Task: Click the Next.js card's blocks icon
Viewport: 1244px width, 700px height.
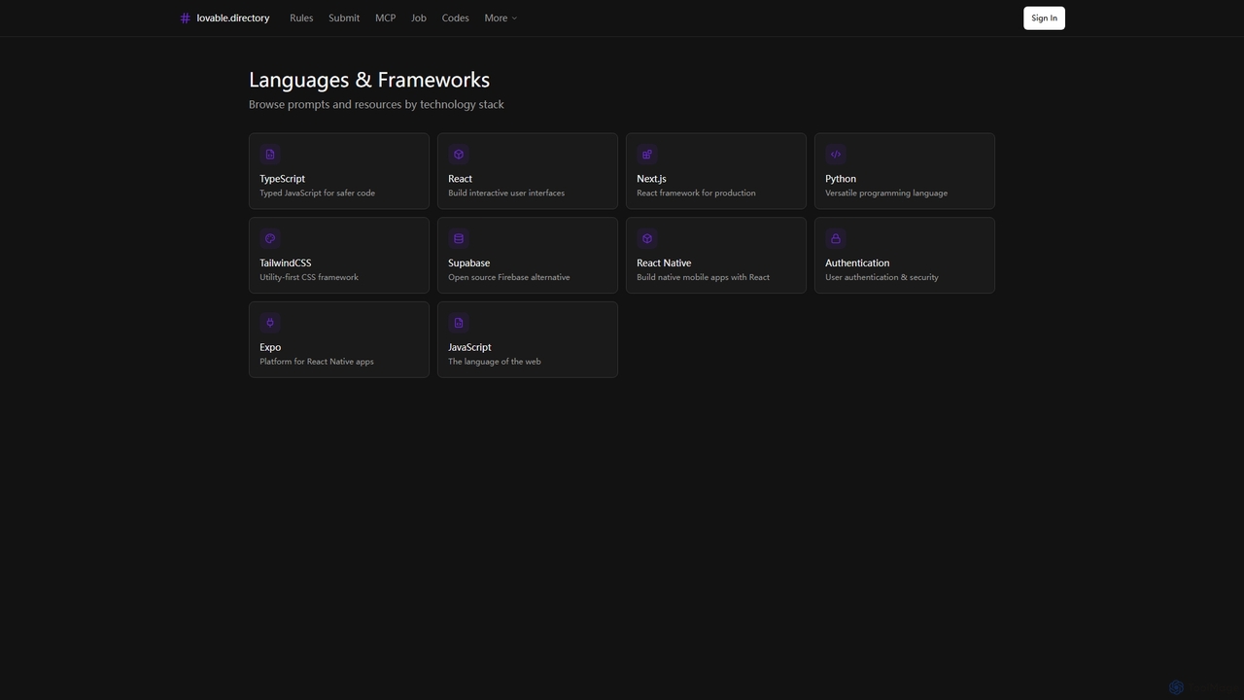Action: pyautogui.click(x=647, y=154)
